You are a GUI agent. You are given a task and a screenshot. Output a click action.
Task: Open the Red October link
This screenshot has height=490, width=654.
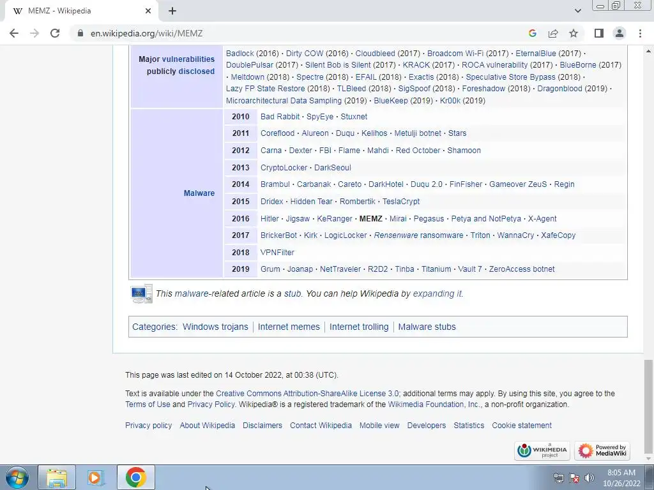pos(418,151)
